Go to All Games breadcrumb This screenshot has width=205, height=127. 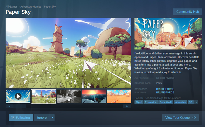coord(11,7)
